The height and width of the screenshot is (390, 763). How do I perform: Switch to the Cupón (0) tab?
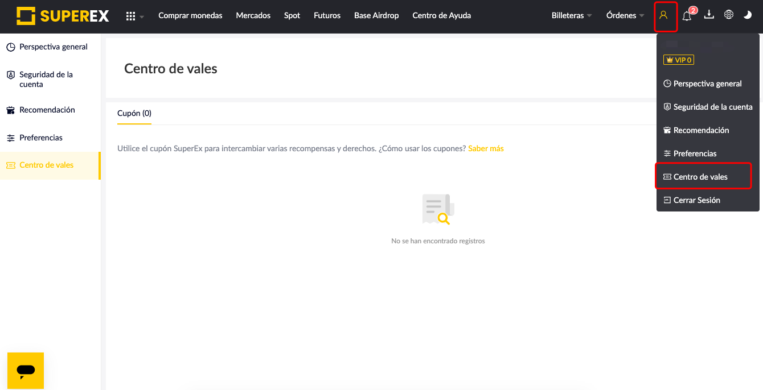134,113
